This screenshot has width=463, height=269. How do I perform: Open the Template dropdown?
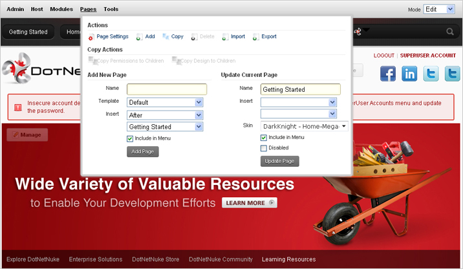pyautogui.click(x=165, y=102)
